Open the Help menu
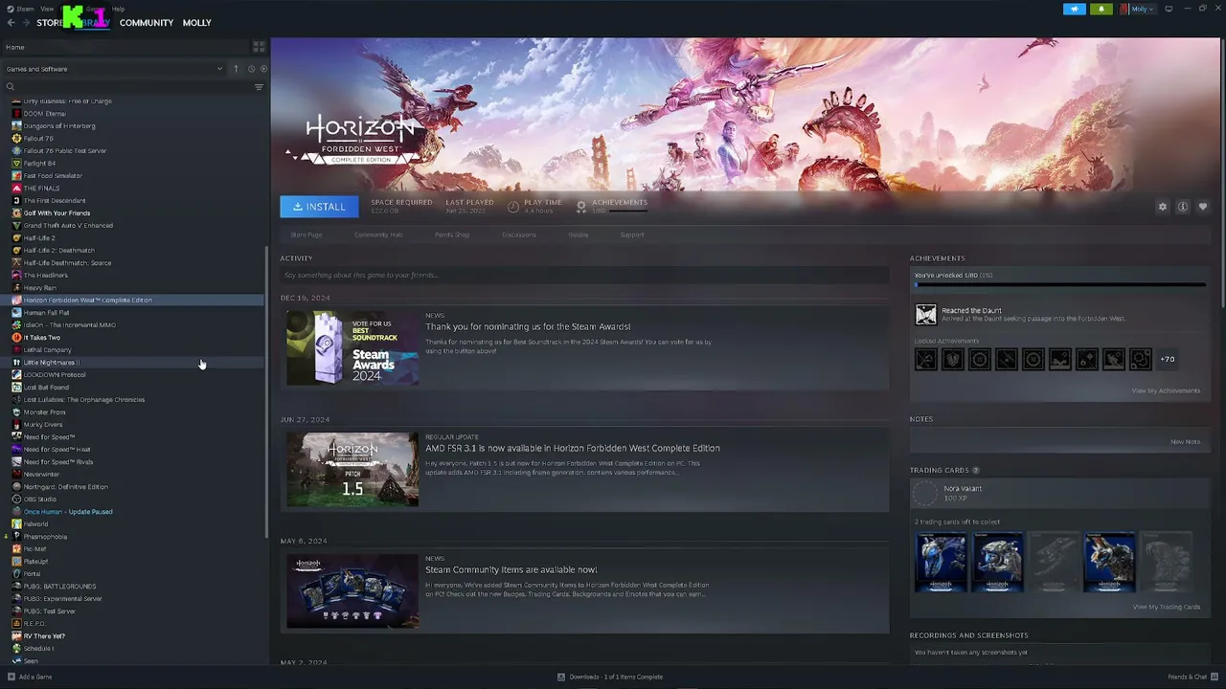1226x689 pixels. (119, 9)
